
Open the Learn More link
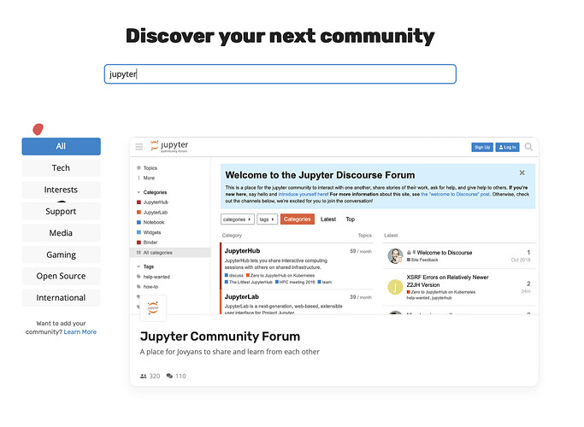click(x=80, y=332)
